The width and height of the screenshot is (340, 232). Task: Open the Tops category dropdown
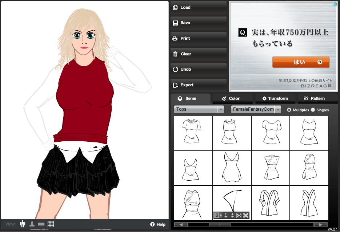199,109
